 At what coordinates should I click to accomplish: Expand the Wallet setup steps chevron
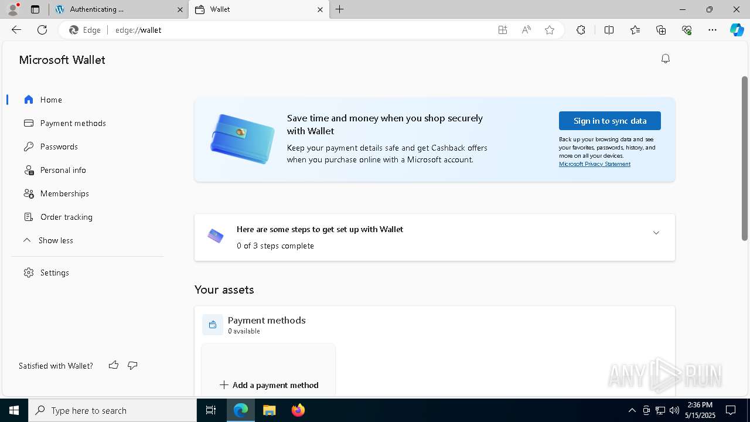click(x=656, y=233)
